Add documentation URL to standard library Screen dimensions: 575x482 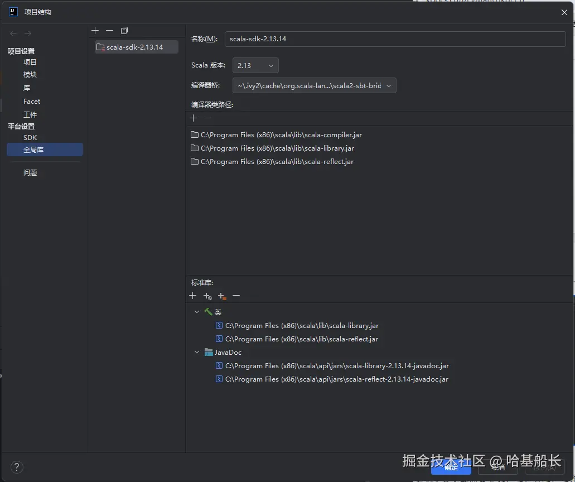pyautogui.click(x=207, y=296)
